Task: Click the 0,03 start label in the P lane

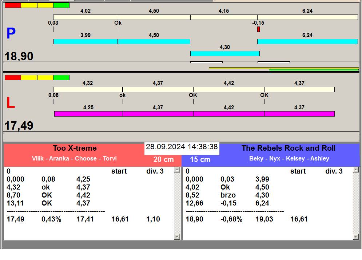Action: pyautogui.click(x=53, y=23)
